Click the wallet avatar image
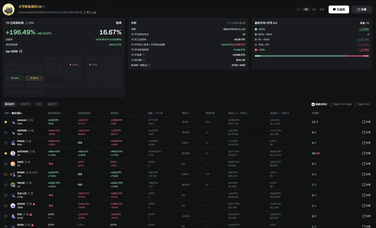The image size is (376, 228). click(8, 10)
